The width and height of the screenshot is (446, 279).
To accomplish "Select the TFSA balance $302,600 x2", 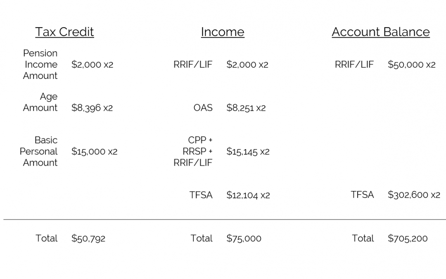I will [414, 195].
